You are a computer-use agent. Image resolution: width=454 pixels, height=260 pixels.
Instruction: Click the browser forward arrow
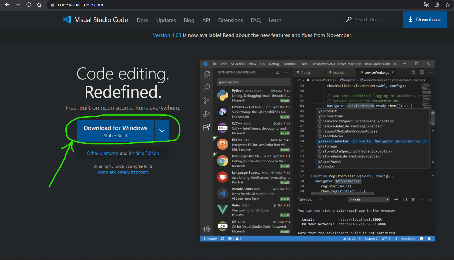18,5
